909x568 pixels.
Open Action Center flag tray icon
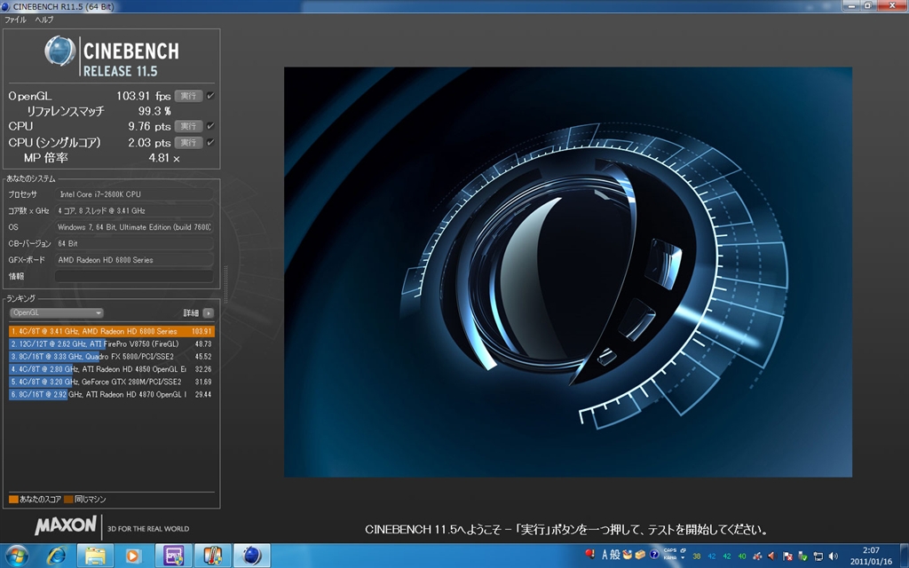coord(787,556)
